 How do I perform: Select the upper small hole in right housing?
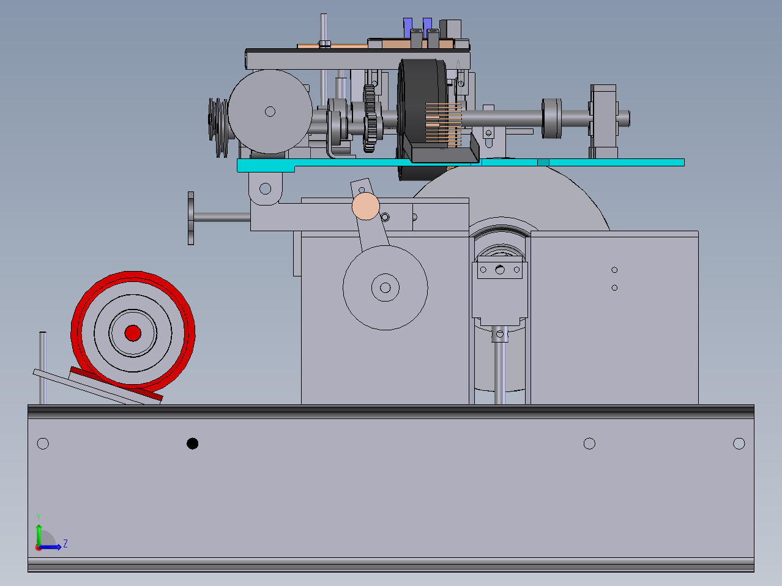[614, 270]
